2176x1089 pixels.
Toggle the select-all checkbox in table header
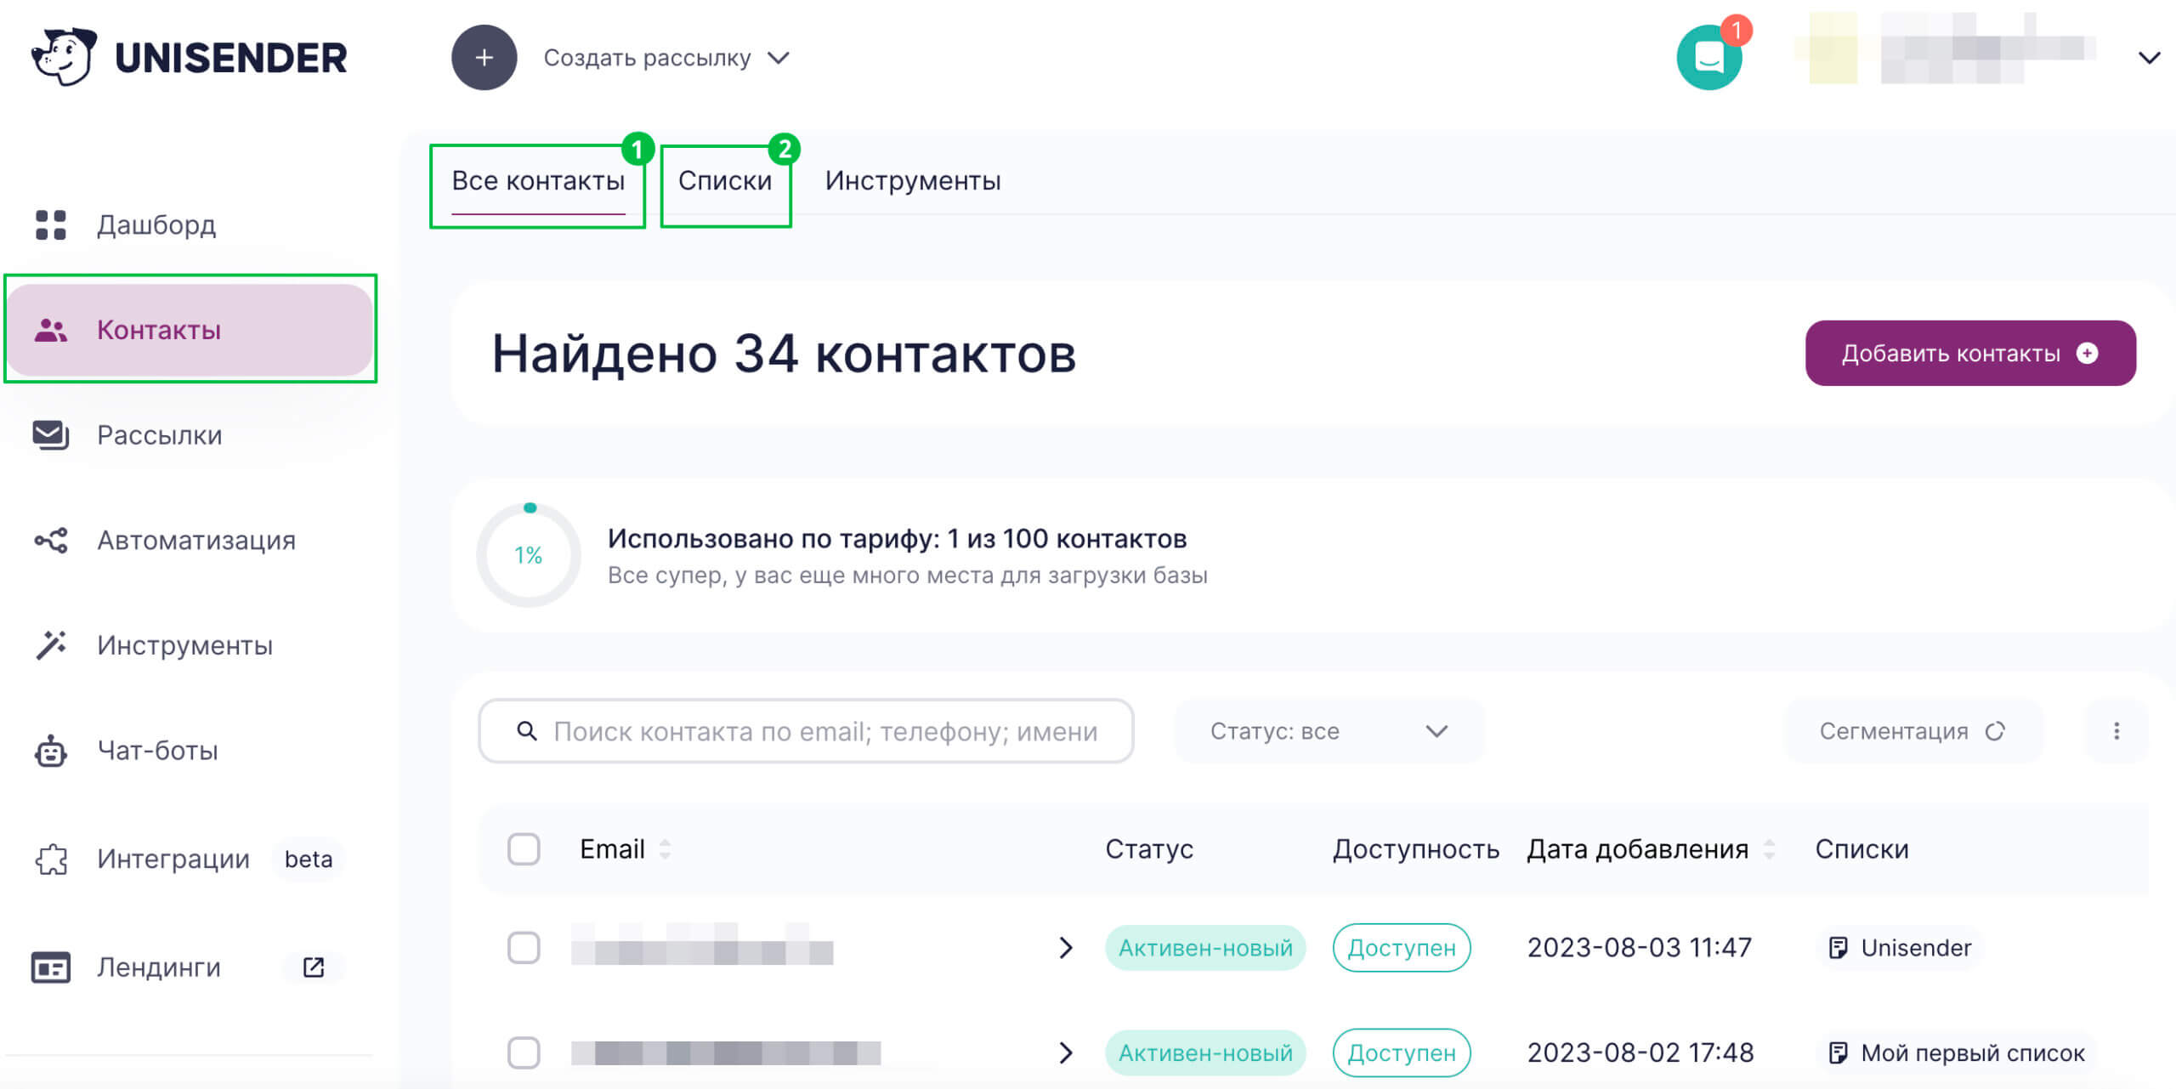(524, 848)
